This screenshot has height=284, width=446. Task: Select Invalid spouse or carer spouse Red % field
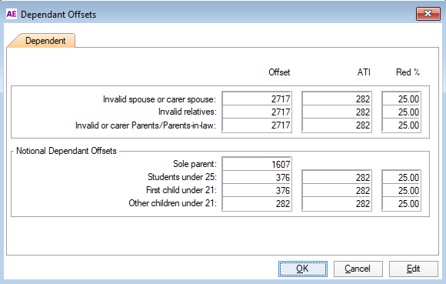(x=401, y=99)
